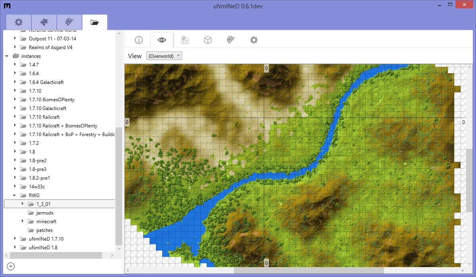Select the map markers tool icon
This screenshot has height=277, width=476.
[x=184, y=40]
